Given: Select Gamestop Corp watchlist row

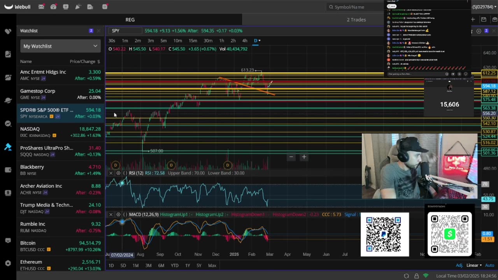Looking at the screenshot, I should click(x=60, y=94).
